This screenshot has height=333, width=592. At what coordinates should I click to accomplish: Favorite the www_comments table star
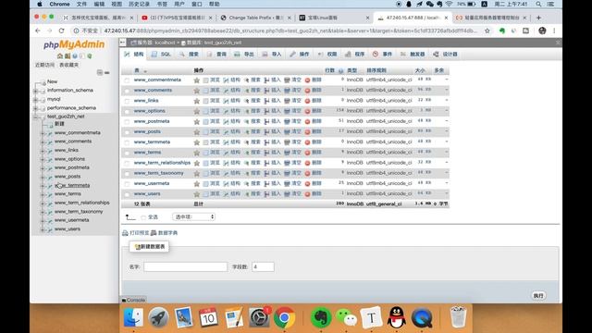pos(197,91)
